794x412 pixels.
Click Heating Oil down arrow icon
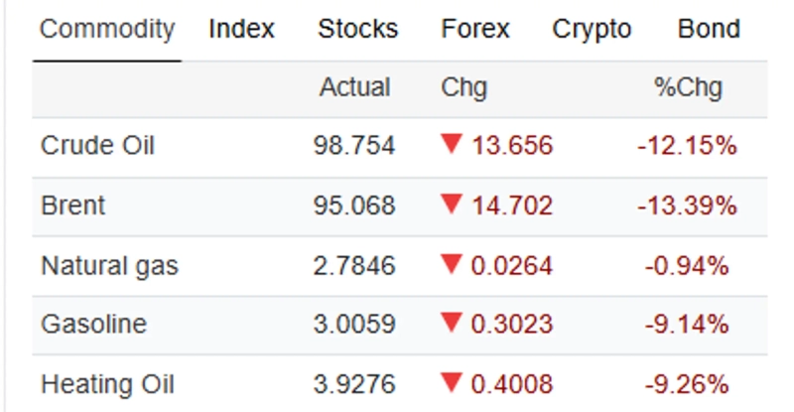coord(453,382)
